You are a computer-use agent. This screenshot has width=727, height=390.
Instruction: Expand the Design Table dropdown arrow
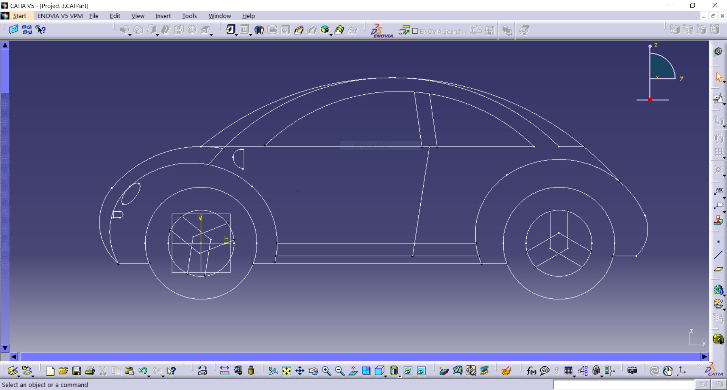[x=574, y=376]
